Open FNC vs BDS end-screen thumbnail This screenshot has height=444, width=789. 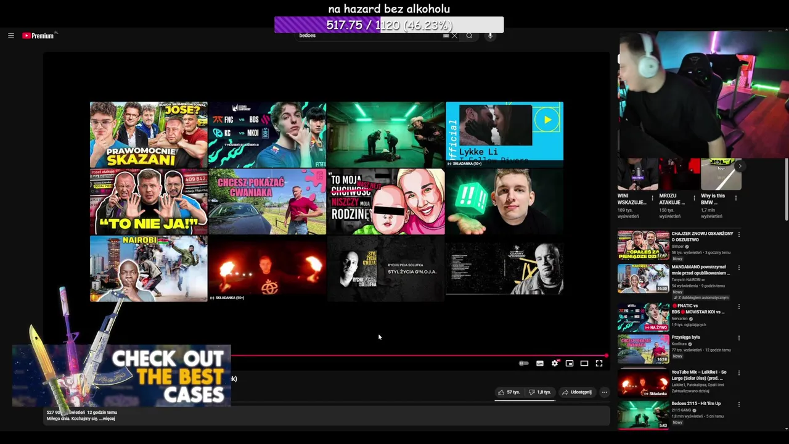click(267, 134)
